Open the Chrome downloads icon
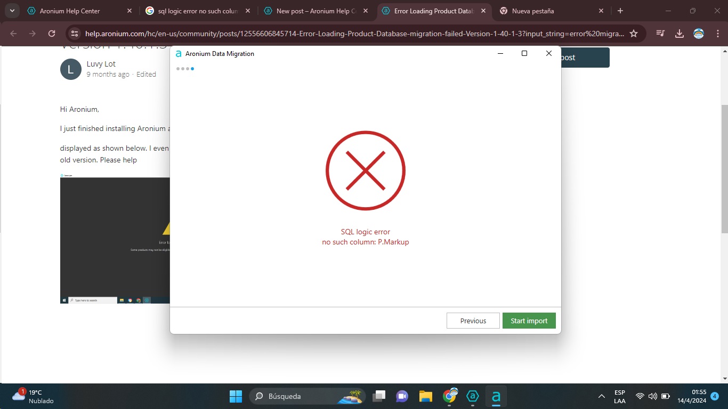The height and width of the screenshot is (409, 728). click(x=680, y=34)
